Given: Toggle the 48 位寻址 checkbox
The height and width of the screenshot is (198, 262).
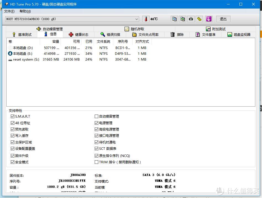Looking at the screenshot, I should coord(12,123).
